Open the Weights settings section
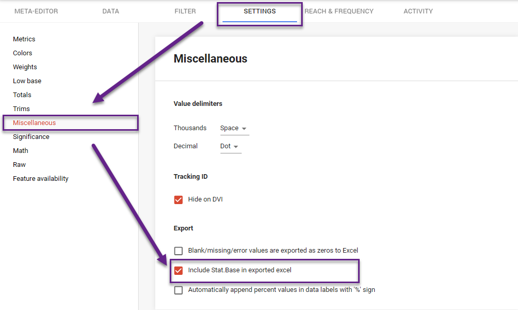 (25, 67)
